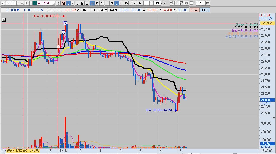Open the calendar date picker icon
This screenshot has width=276, height=154.
coord(208,3)
